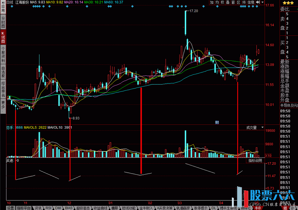Click the 均 moving average toolbar button
The width and height of the screenshot is (298, 210).
point(217,2)
